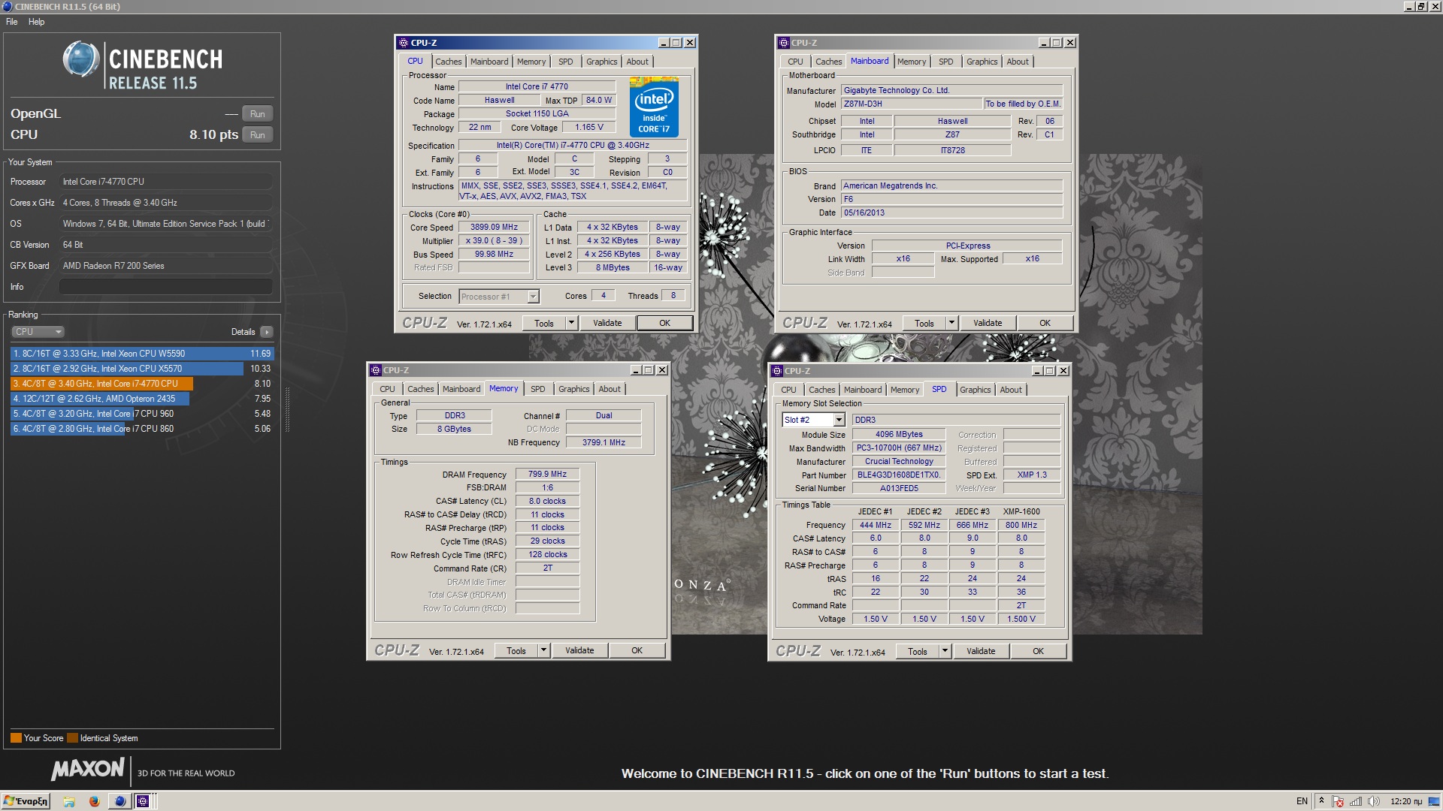Open Tools dropdown arrow in Mainboard window

coord(951,323)
